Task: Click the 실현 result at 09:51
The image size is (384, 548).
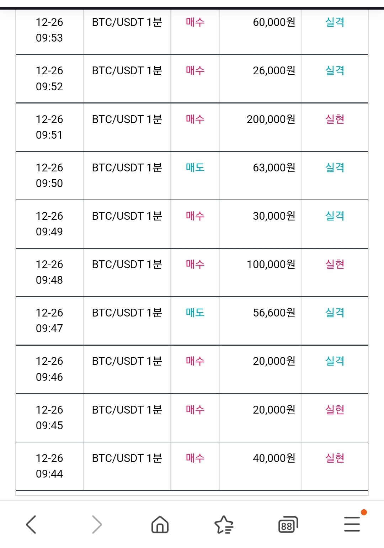Action: tap(335, 119)
